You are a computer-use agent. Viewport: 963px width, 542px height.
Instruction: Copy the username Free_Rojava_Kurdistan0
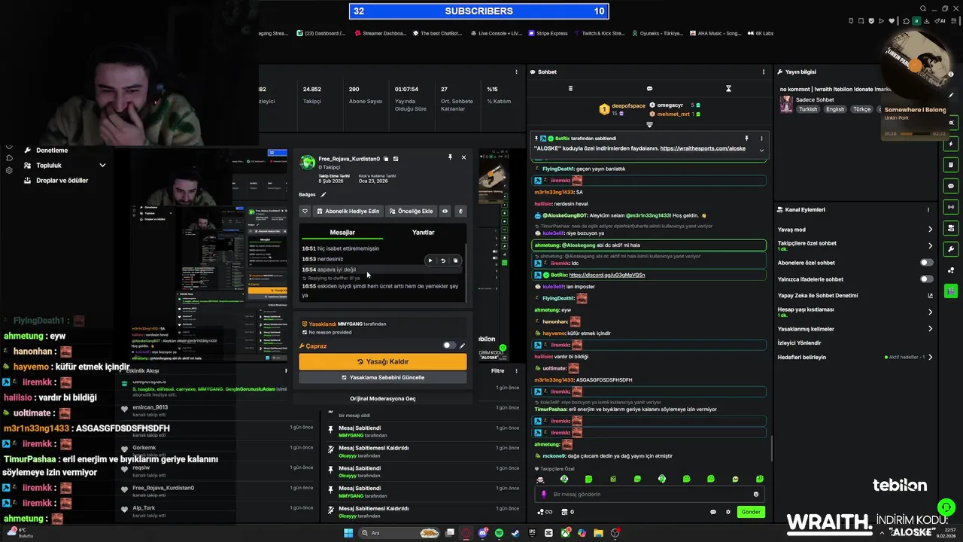click(x=386, y=159)
